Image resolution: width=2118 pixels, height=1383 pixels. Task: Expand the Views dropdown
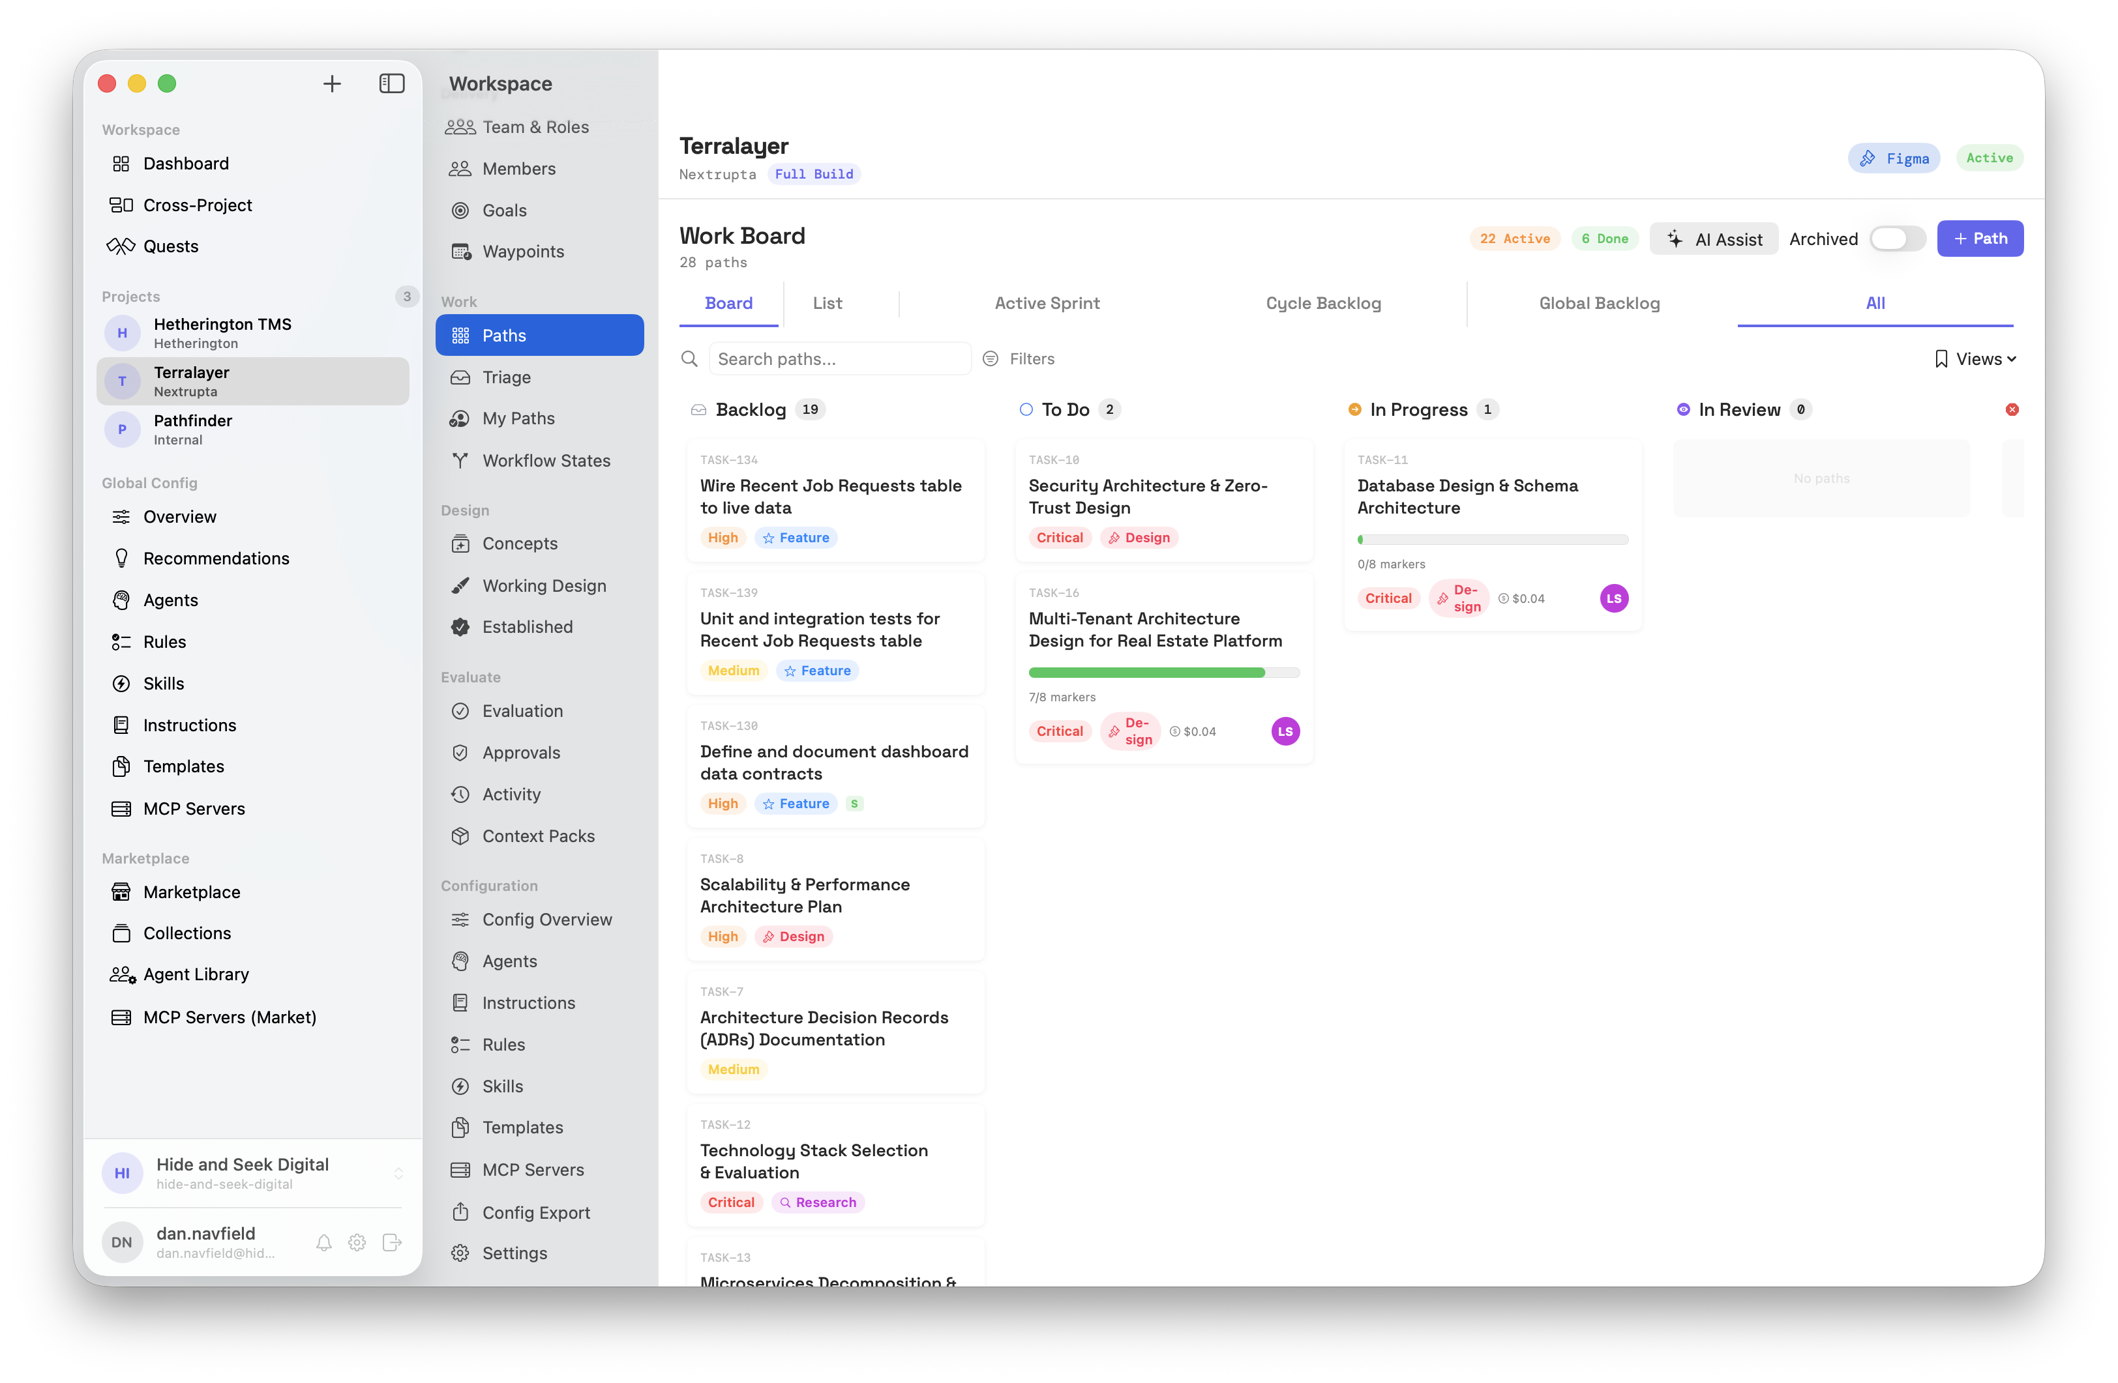(1976, 358)
